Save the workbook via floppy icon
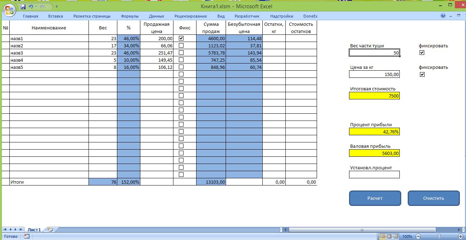 (x=23, y=6)
